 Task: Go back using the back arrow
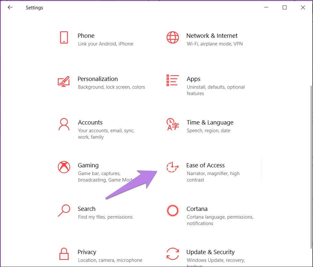tap(10, 7)
